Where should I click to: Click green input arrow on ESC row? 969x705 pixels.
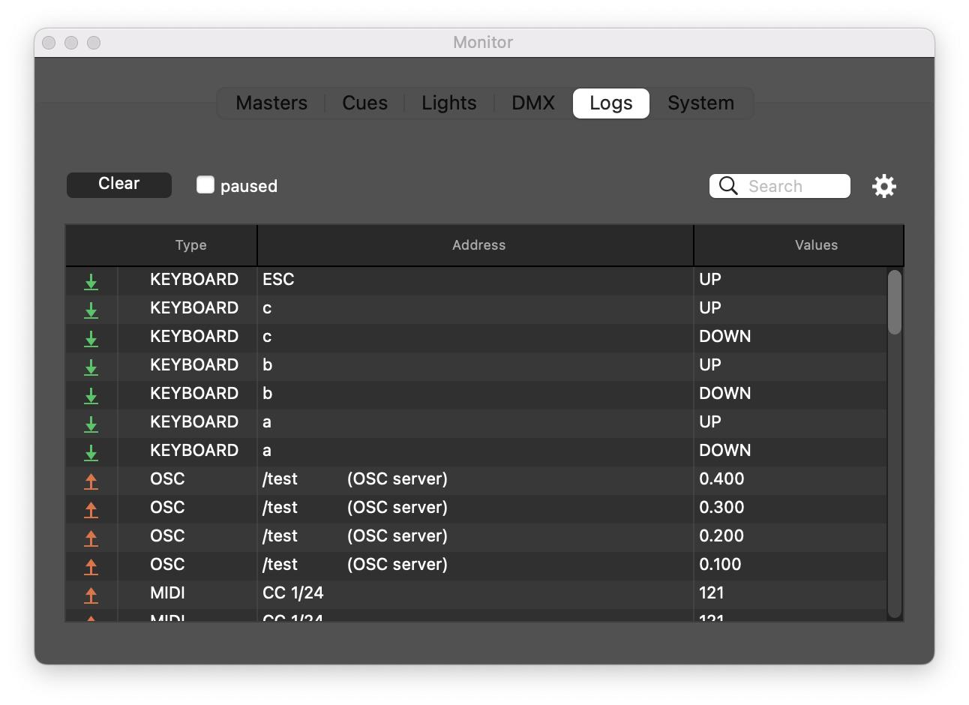(x=91, y=281)
